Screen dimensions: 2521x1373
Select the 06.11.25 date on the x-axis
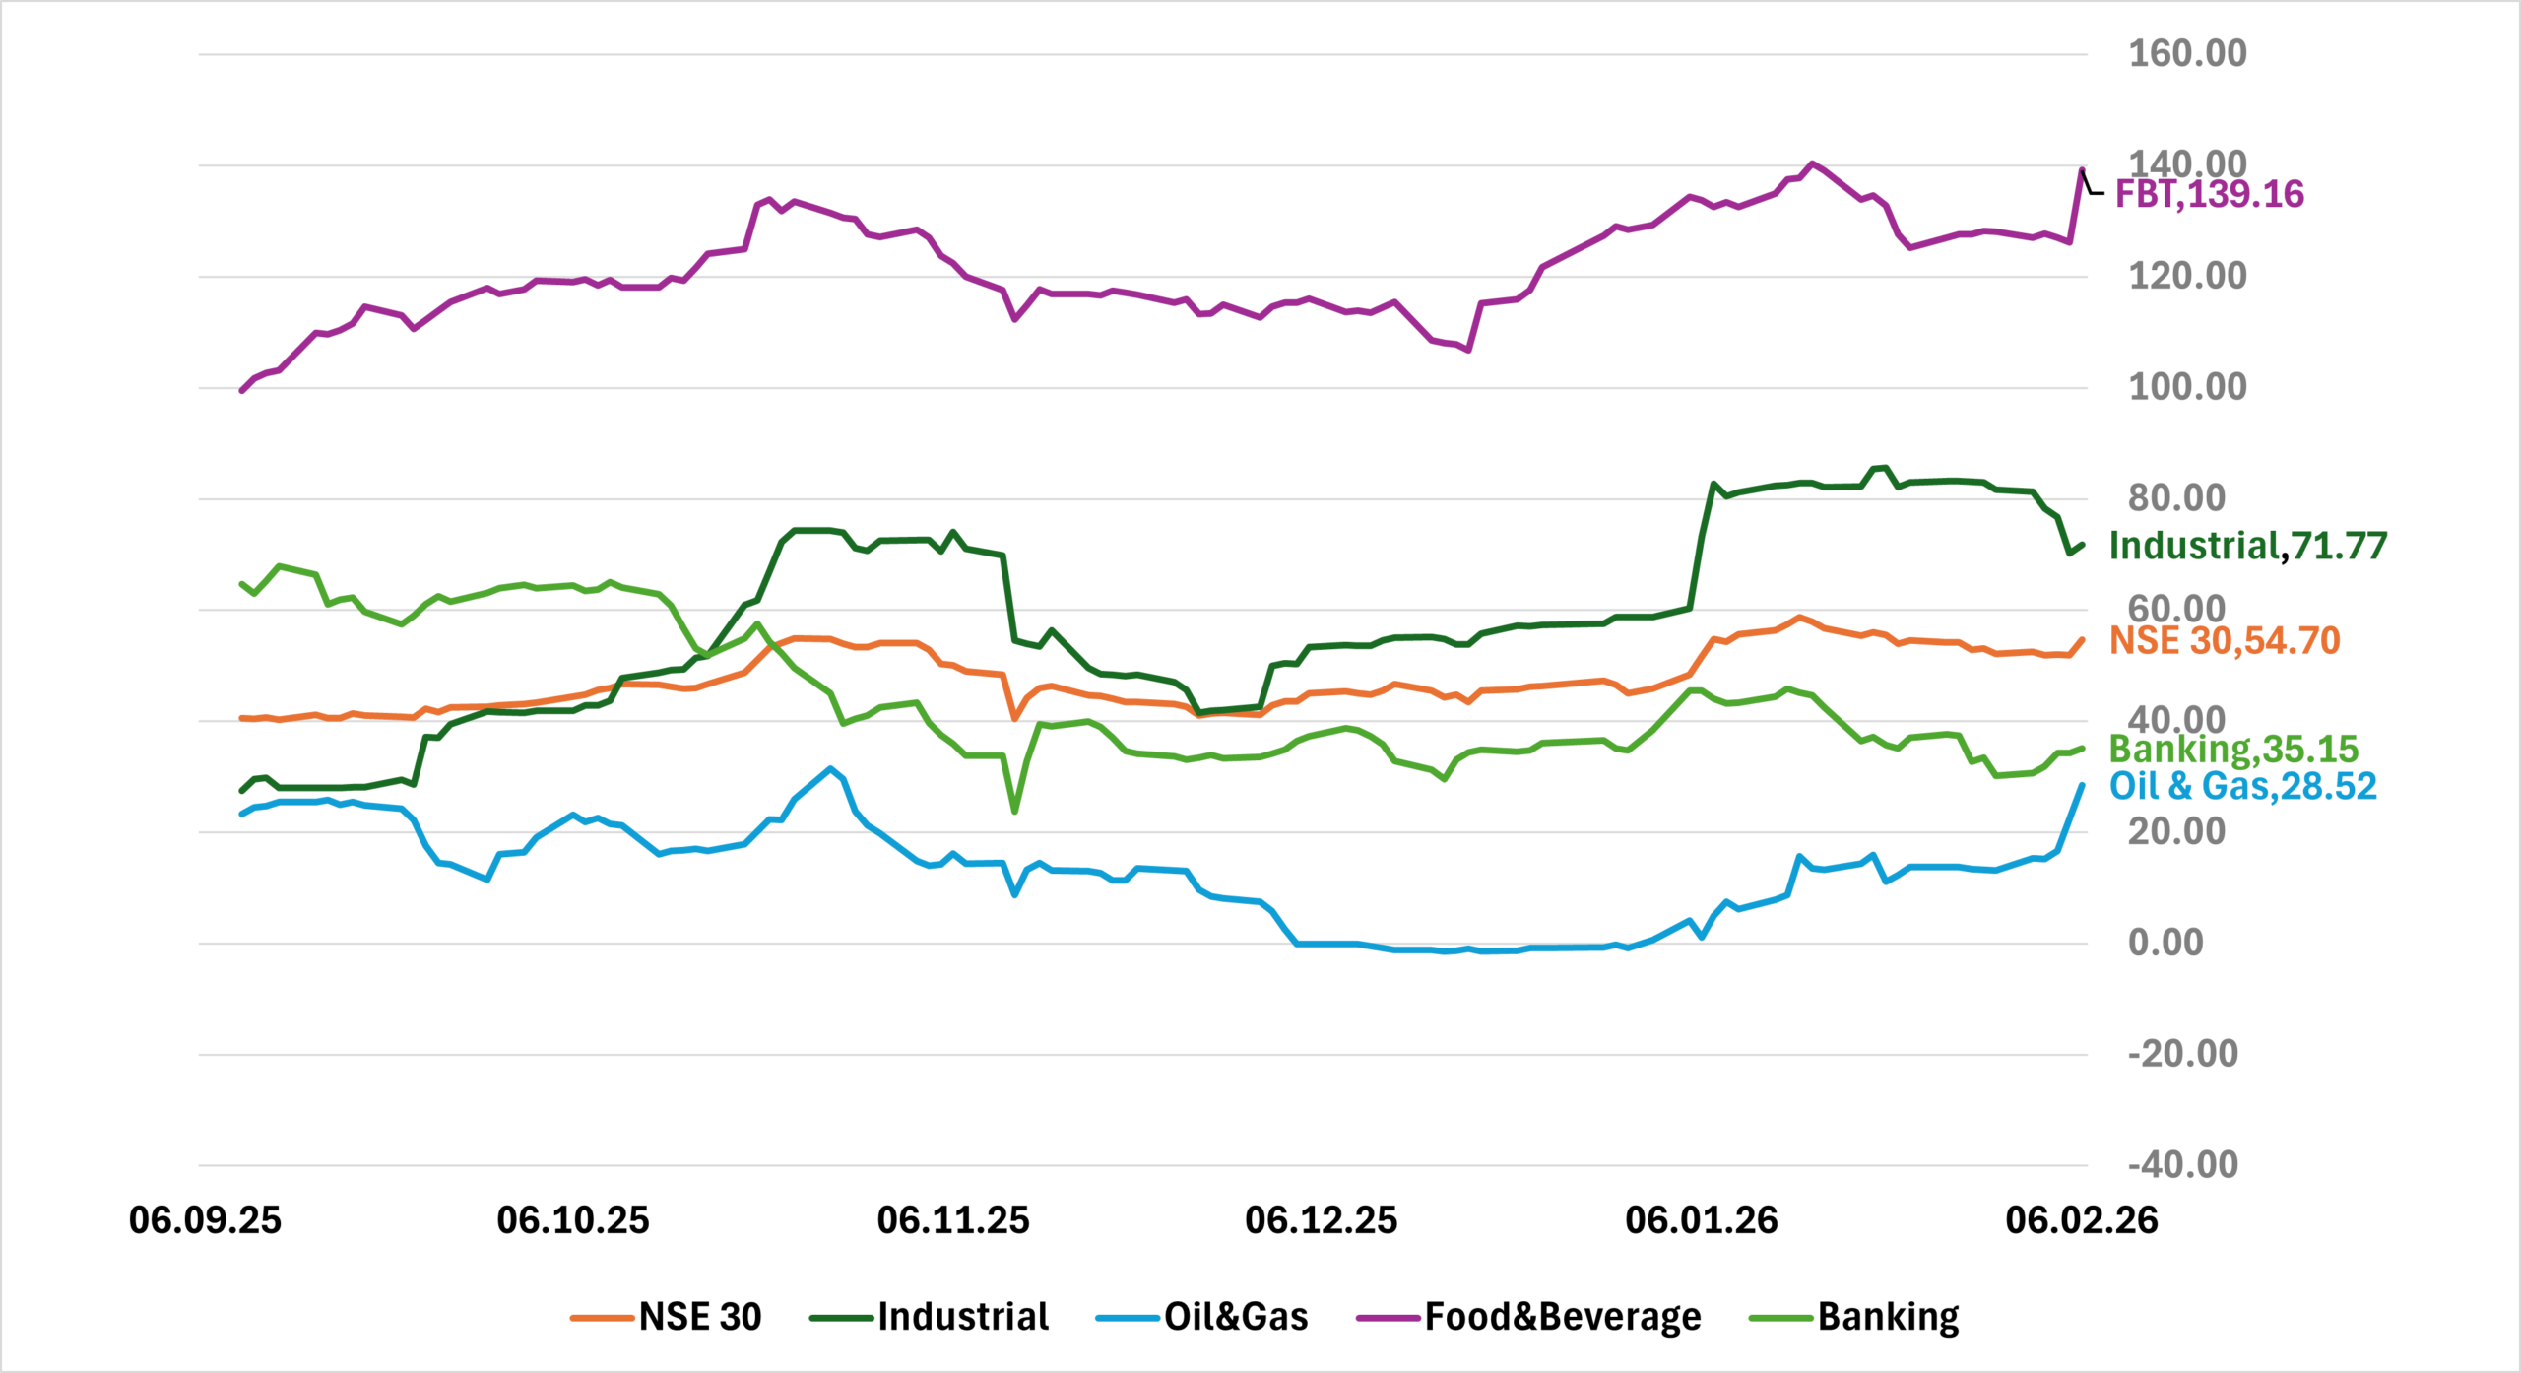(x=952, y=1220)
